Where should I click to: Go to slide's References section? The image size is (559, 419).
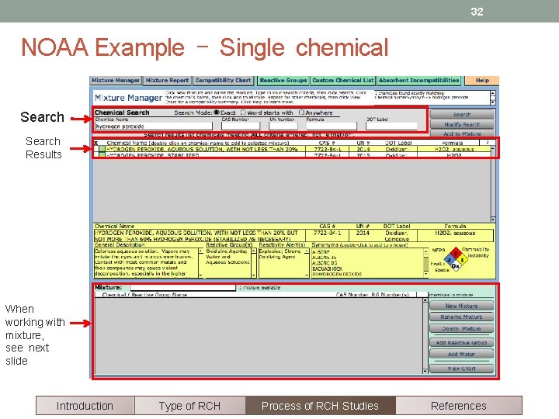click(x=459, y=406)
